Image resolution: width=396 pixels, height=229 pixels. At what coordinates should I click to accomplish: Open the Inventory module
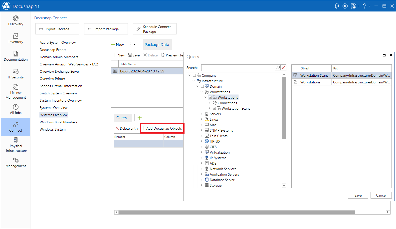coord(15,38)
